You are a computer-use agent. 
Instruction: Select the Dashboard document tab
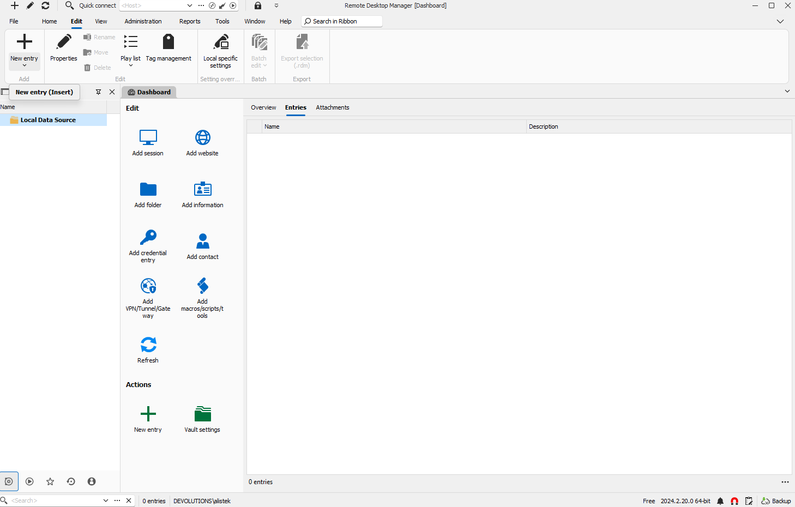[149, 92]
